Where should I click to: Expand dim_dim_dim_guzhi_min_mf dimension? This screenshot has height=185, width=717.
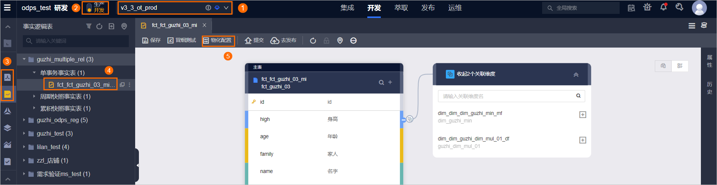tap(583, 115)
